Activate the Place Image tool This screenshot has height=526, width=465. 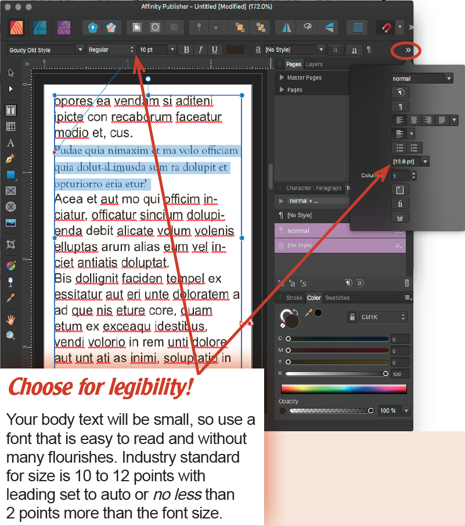click(x=10, y=223)
